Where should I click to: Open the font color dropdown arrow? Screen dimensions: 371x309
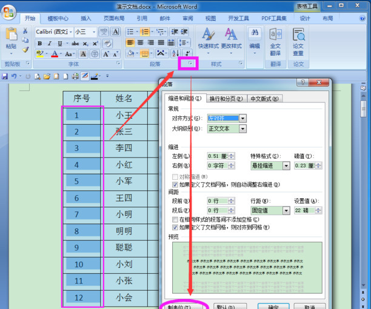61,54
